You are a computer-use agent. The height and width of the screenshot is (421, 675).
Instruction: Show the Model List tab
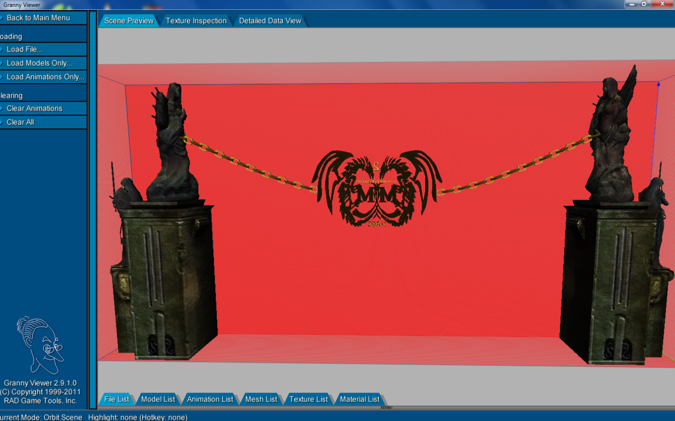pyautogui.click(x=158, y=399)
